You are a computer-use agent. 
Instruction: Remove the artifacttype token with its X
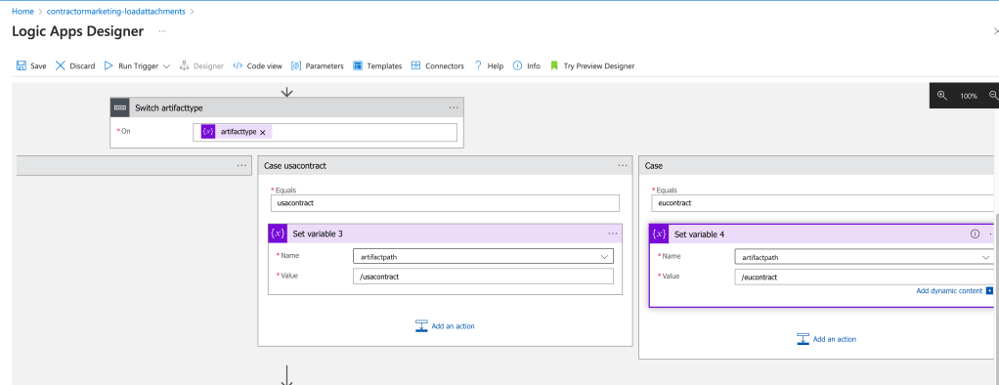pyautogui.click(x=263, y=132)
